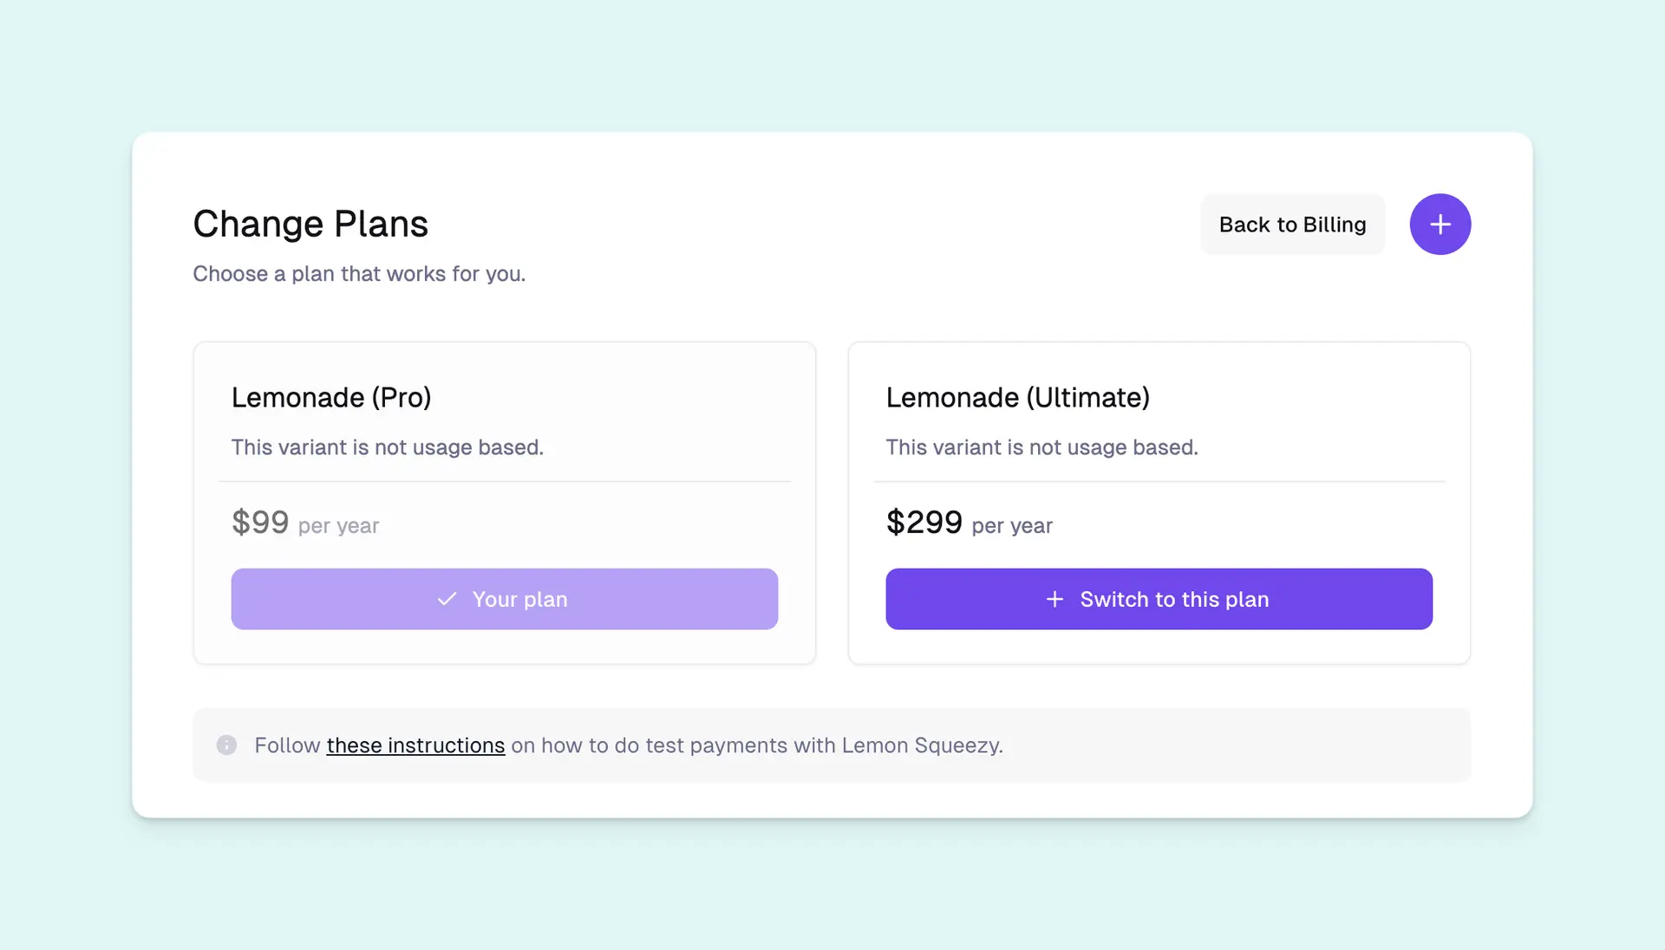Select the Lemonade (Pro) plan card
1665x950 pixels.
coord(504,500)
